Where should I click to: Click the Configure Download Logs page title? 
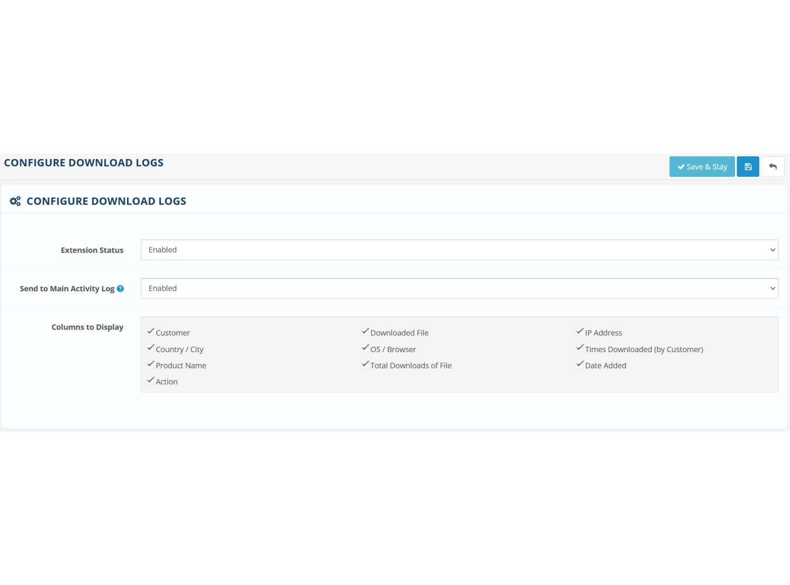tap(84, 163)
